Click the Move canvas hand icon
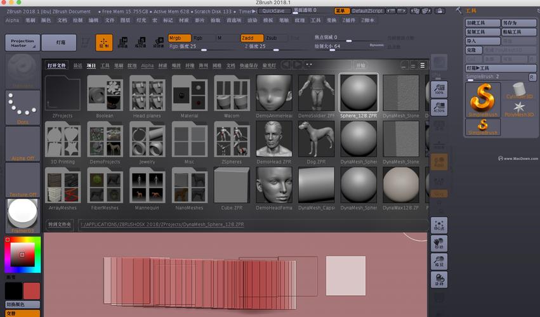This screenshot has height=317, width=540. 439,243
